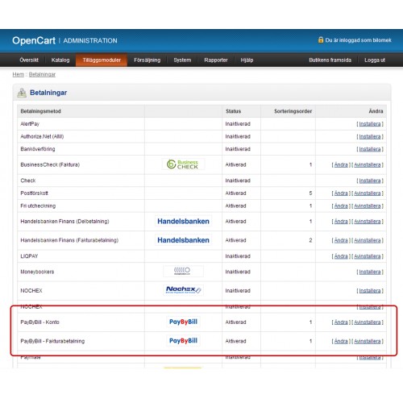Click the Nochex logo image
Screen dimensions: 403x403
click(x=183, y=290)
